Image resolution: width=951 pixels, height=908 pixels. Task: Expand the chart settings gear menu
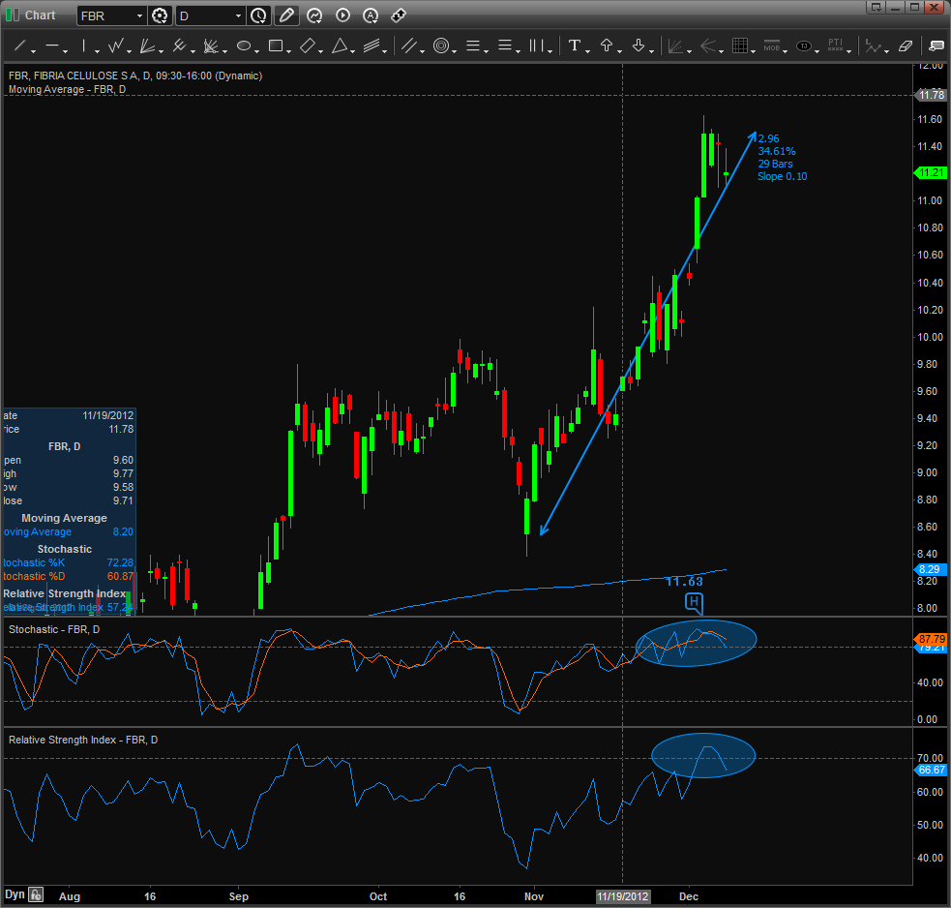click(160, 15)
